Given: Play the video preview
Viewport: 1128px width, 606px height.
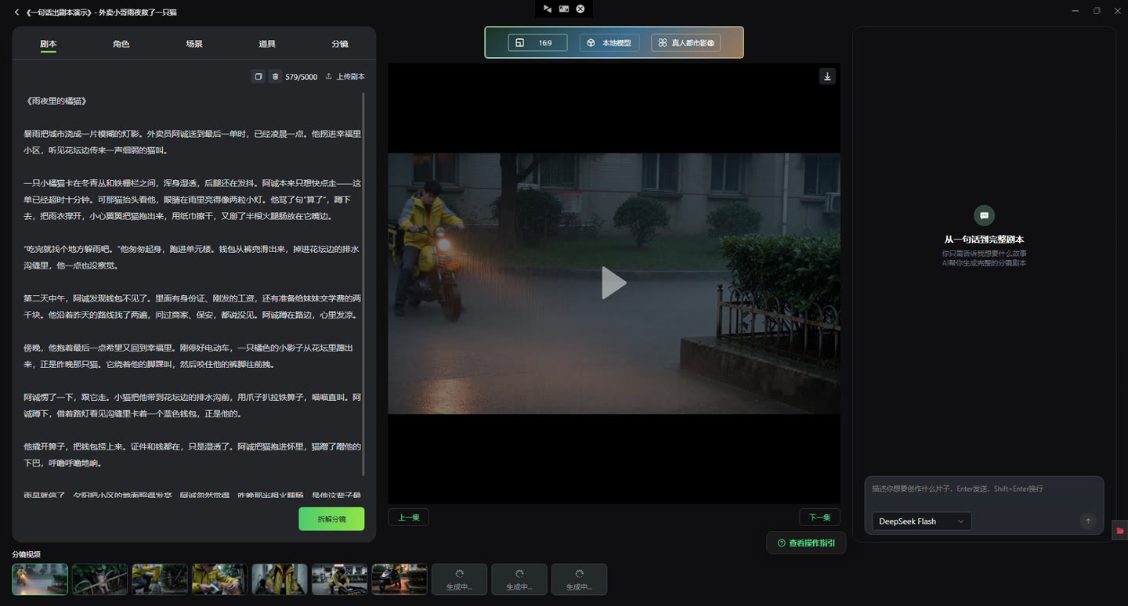Looking at the screenshot, I should coord(613,283).
